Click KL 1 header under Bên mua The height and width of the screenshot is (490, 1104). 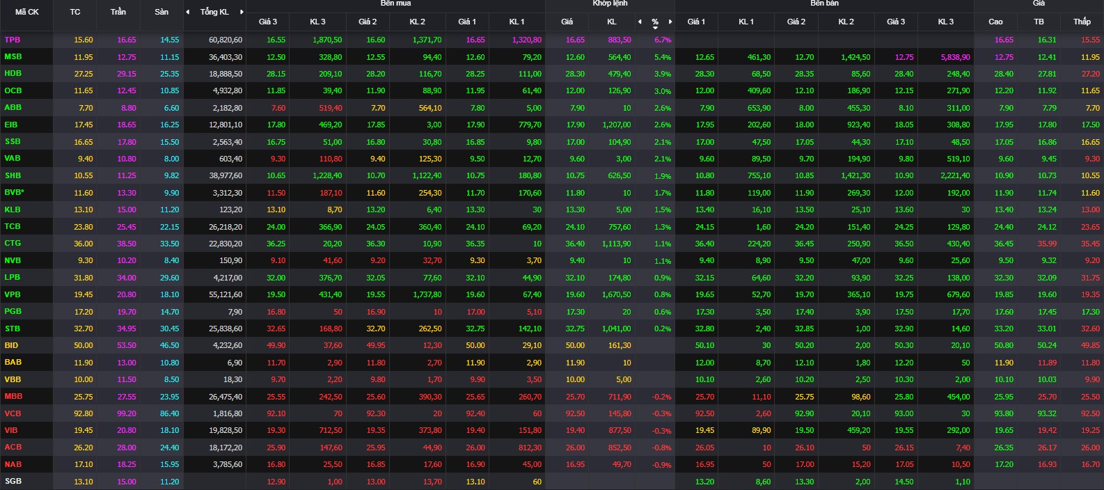[516, 22]
